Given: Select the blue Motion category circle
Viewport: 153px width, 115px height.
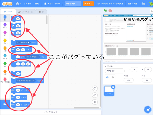Looking at the screenshot, I should tap(5, 17).
